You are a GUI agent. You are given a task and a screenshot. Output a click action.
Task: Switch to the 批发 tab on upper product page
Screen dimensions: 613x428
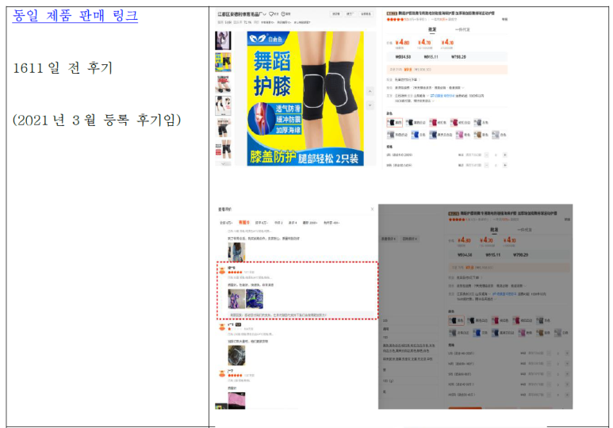coord(432,29)
